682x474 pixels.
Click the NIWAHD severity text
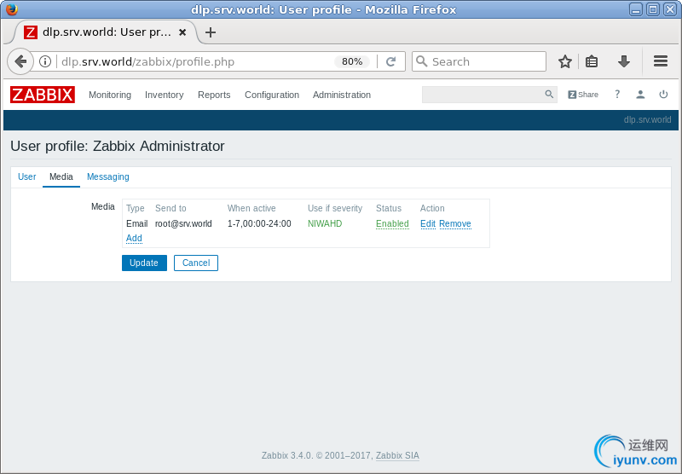pos(325,223)
